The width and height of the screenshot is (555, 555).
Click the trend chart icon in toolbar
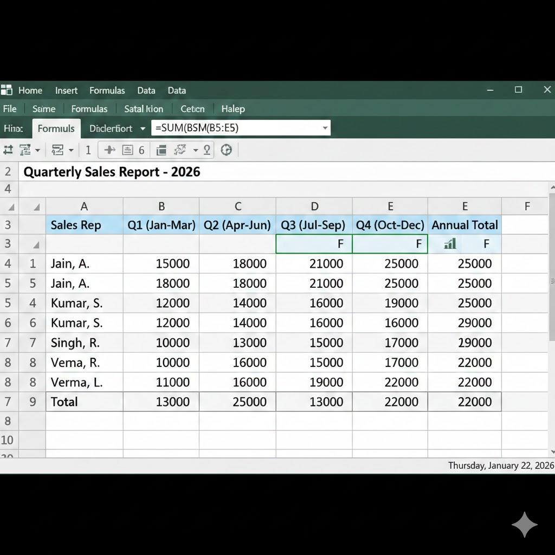tap(180, 150)
